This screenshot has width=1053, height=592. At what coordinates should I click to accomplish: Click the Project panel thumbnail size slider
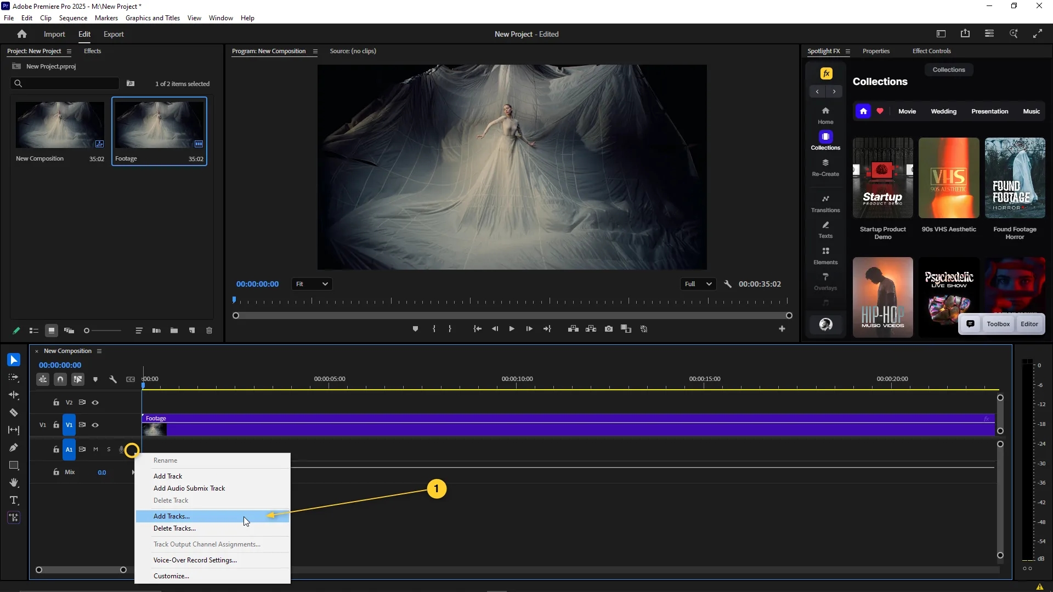coord(103,331)
